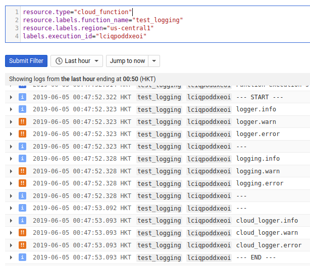Click clock icon in Last hour button
Image resolution: width=310 pixels, height=266 pixels.
[x=59, y=61]
